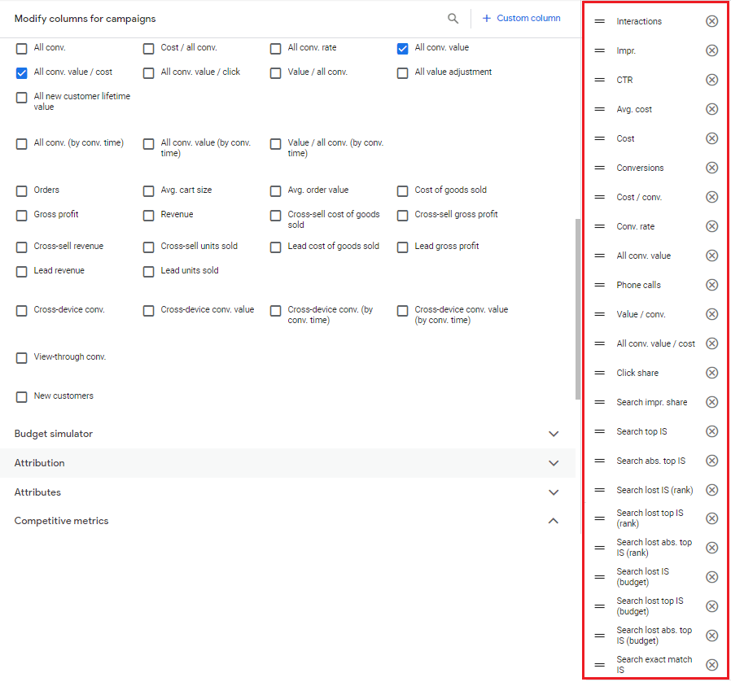Remove the CTR column
Viewport: 731px width, 682px height.
tap(711, 80)
